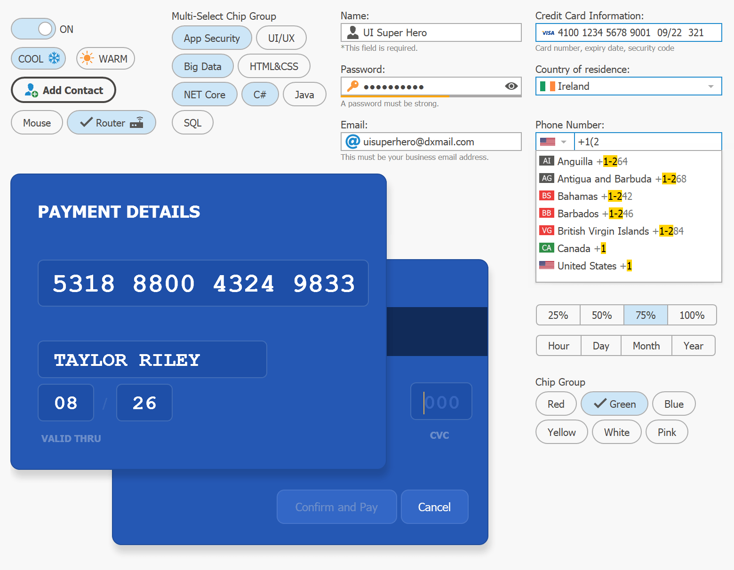Deselect the checked Green chip

tap(614, 404)
